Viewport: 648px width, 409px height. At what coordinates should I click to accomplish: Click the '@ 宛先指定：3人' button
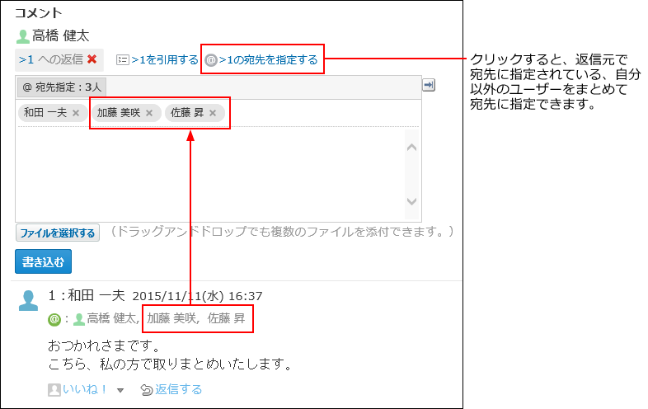[x=62, y=87]
